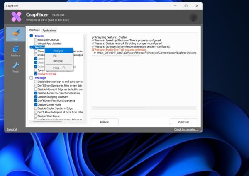249x176 pixels.
Task: Click the CrapFixer logo icon
Action: click(x=16, y=17)
